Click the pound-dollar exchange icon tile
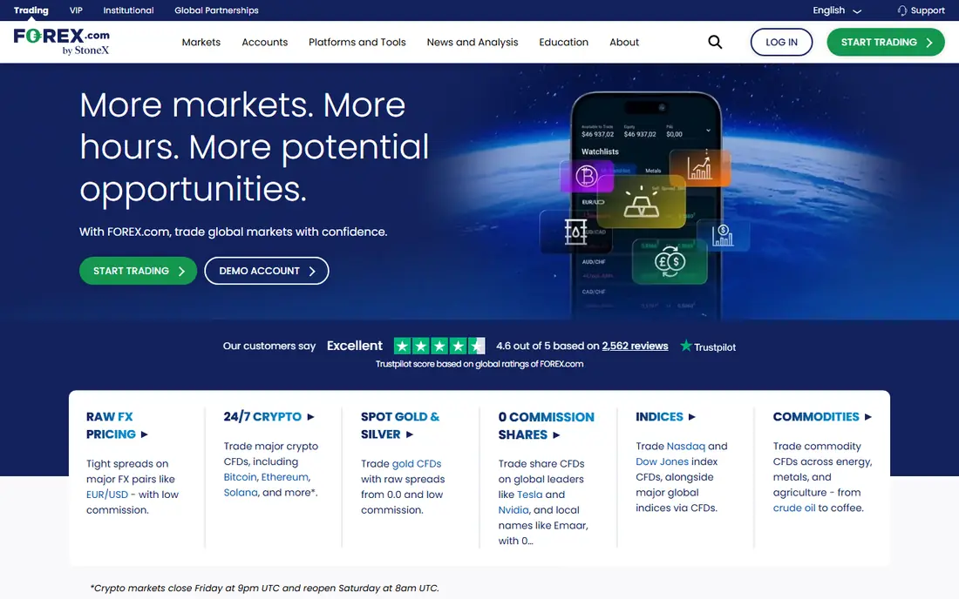Screen dimensions: 959x599 tap(670, 262)
